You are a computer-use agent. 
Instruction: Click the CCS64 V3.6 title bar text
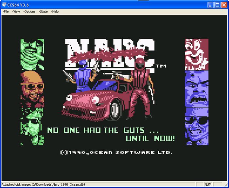[x=18, y=5]
